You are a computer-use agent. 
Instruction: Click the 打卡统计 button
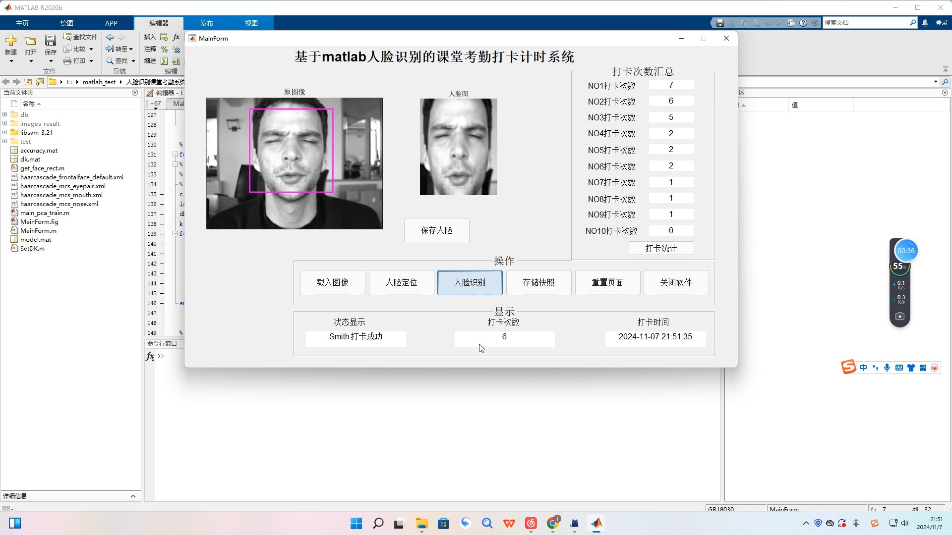661,248
